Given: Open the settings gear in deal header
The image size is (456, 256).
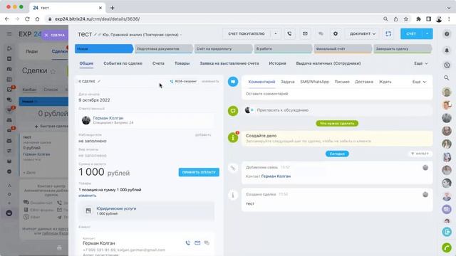Looking at the screenshot, I should (336, 33).
